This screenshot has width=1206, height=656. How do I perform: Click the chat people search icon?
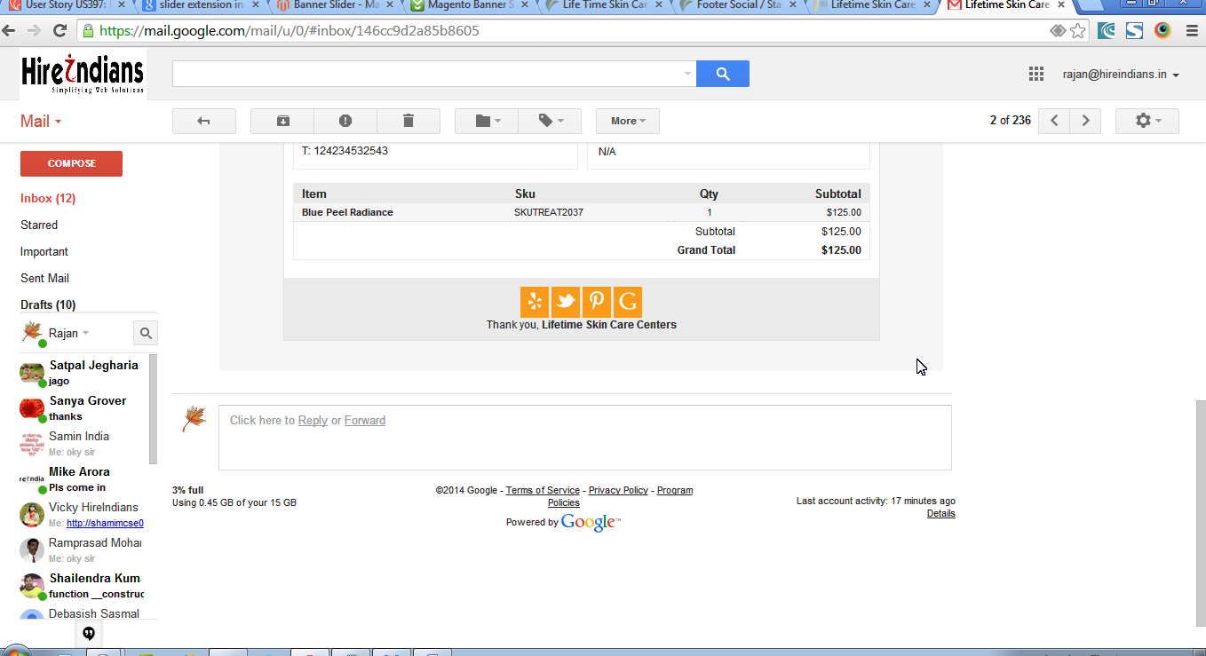click(146, 334)
